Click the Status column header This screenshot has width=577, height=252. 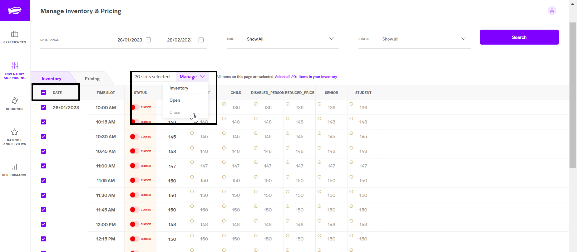(x=140, y=93)
